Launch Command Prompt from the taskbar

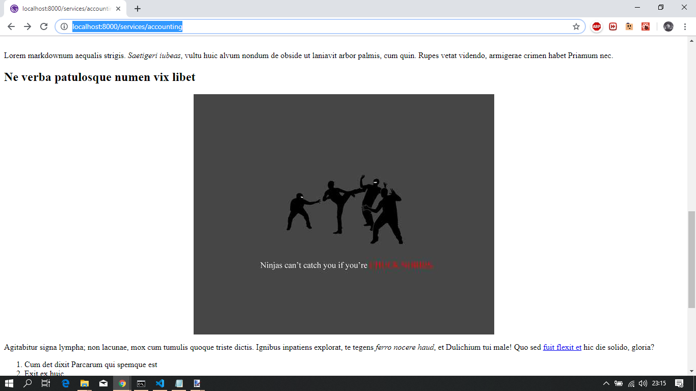click(x=141, y=384)
